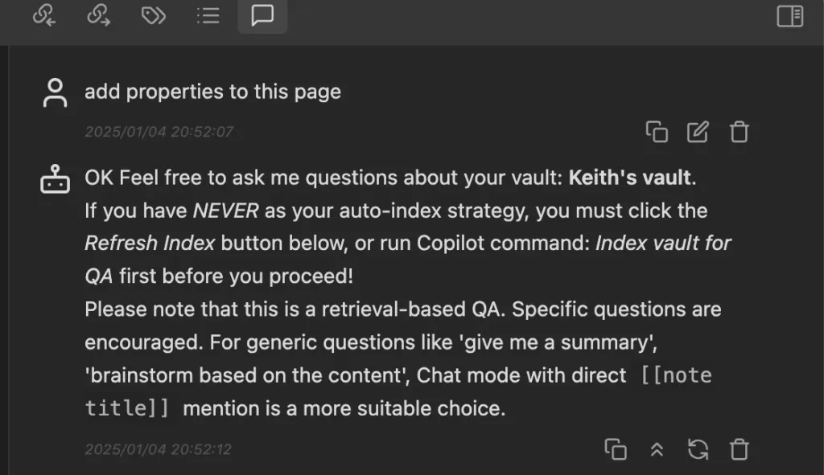
Task: Copy the 'add properties' user message
Action: tap(657, 132)
